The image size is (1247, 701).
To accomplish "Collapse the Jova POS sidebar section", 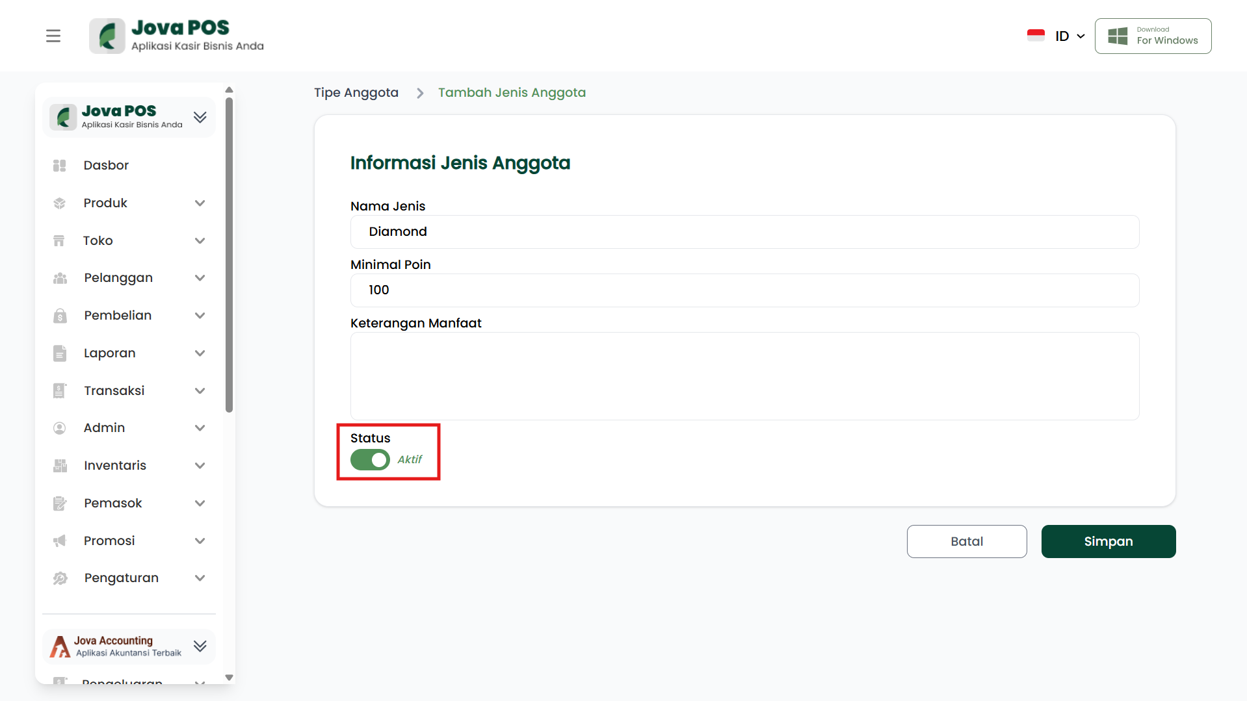I will (x=200, y=117).
